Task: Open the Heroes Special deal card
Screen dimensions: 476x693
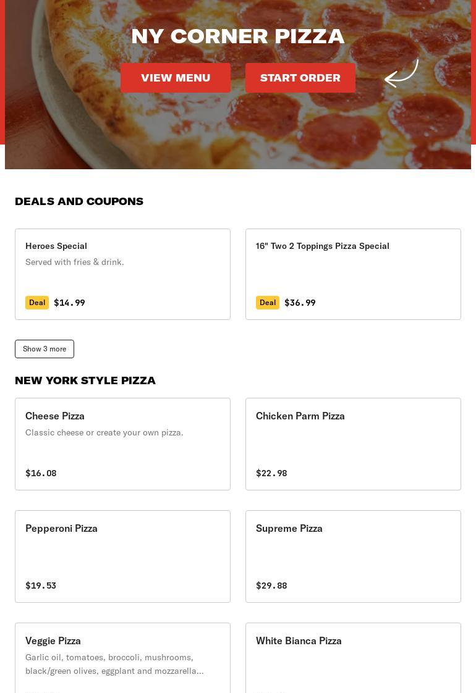Action: pos(122,274)
